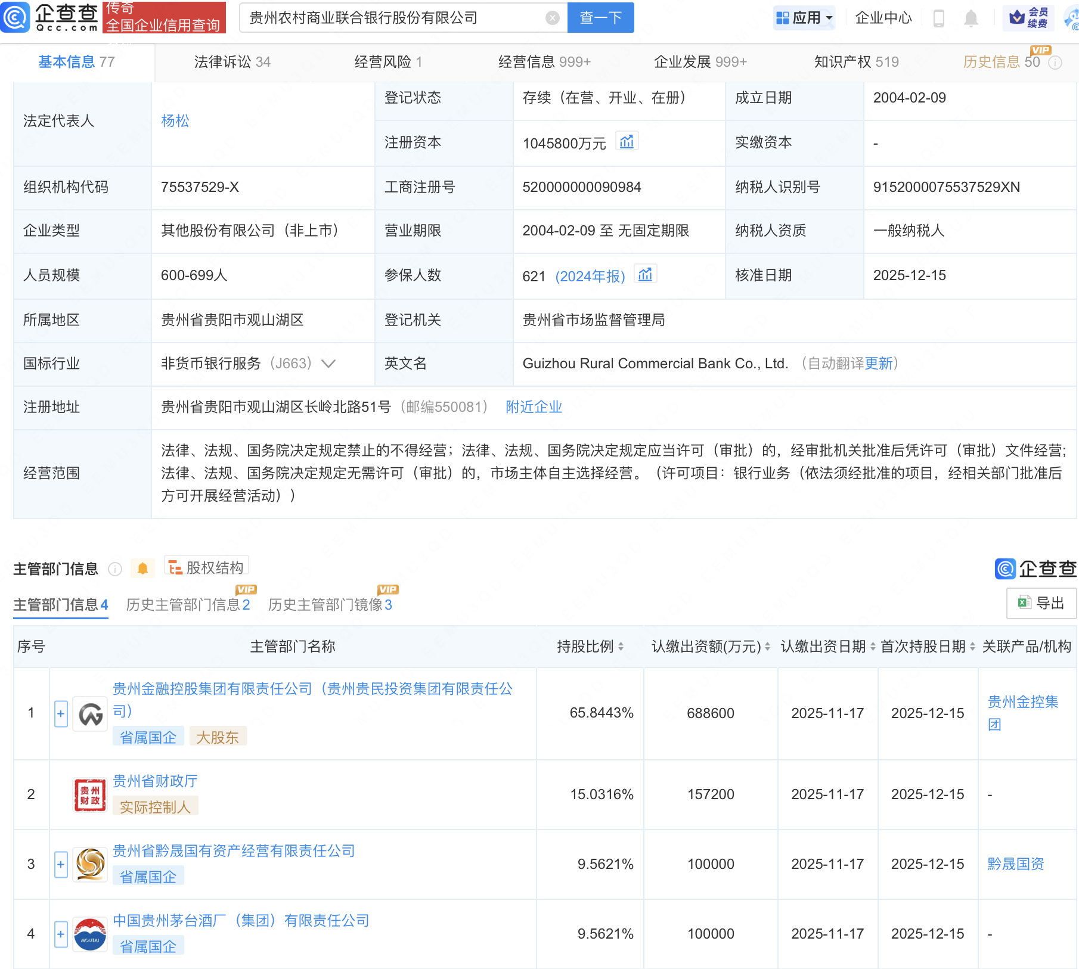Click the orange alert bell for shareholders
Screen dimensions: 1079x969
pos(142,569)
